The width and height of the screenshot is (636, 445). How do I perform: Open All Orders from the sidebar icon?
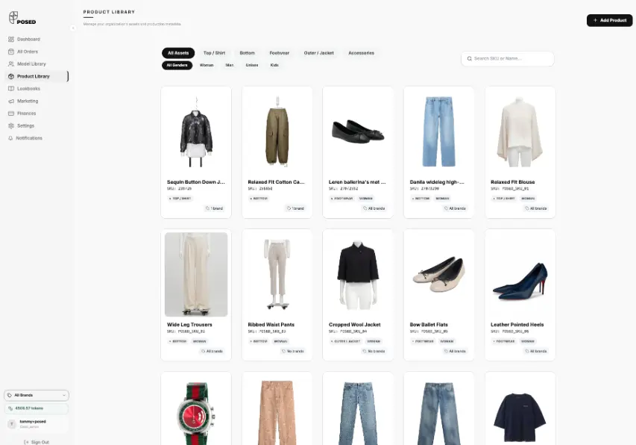click(x=11, y=52)
